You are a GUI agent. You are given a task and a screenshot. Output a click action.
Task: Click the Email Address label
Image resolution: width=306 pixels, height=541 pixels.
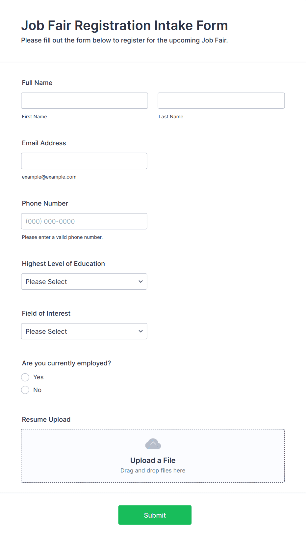[44, 143]
